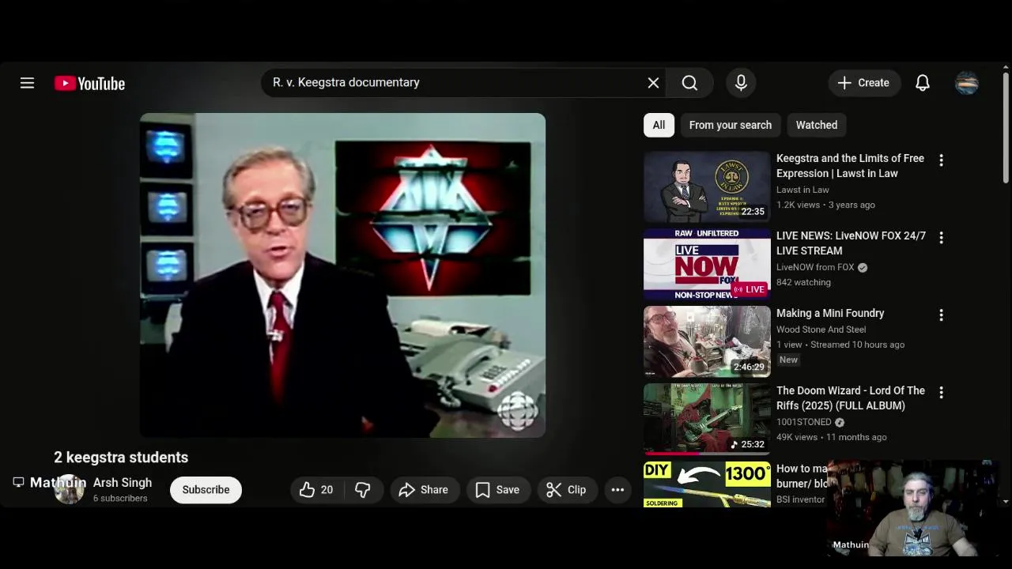Open the DIY soldering burner video thumbnail
1012x569 pixels.
[707, 484]
